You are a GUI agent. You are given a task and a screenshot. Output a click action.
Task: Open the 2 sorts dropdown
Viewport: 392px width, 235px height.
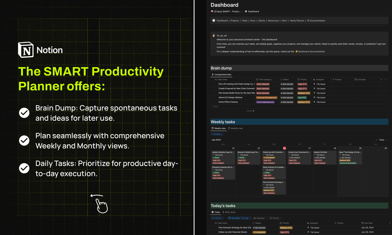coord(217,218)
